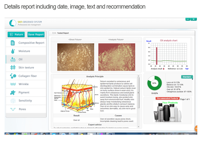
Task: Click the 'Over oil' result cell
Action: pos(77,120)
